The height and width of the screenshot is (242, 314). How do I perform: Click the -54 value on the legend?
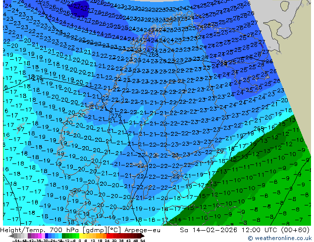(16, 241)
